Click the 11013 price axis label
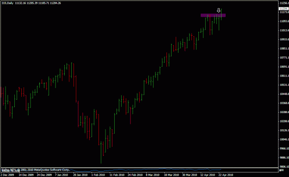Screen dimensions: 289x177 pos(284,30)
